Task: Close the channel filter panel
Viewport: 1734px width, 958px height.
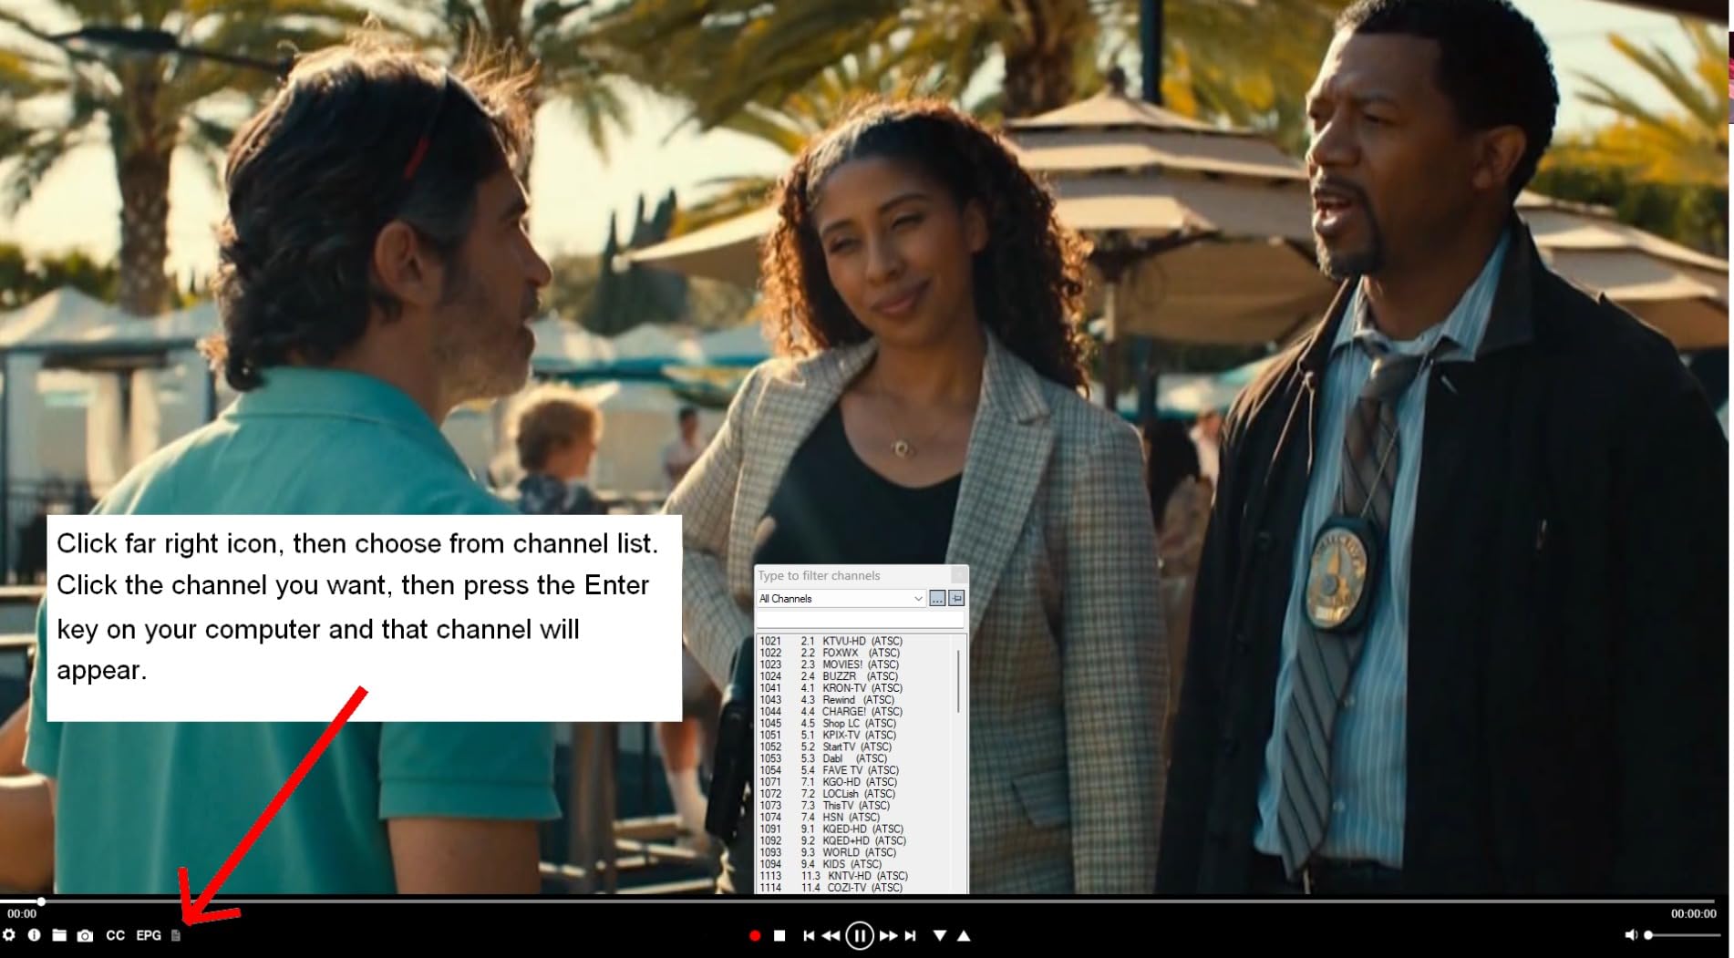Action: pyautogui.click(x=959, y=574)
